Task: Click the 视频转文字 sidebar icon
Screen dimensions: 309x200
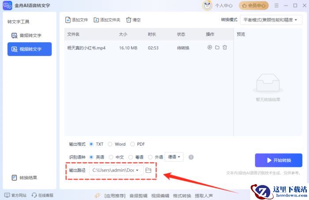Action: [x=15, y=49]
